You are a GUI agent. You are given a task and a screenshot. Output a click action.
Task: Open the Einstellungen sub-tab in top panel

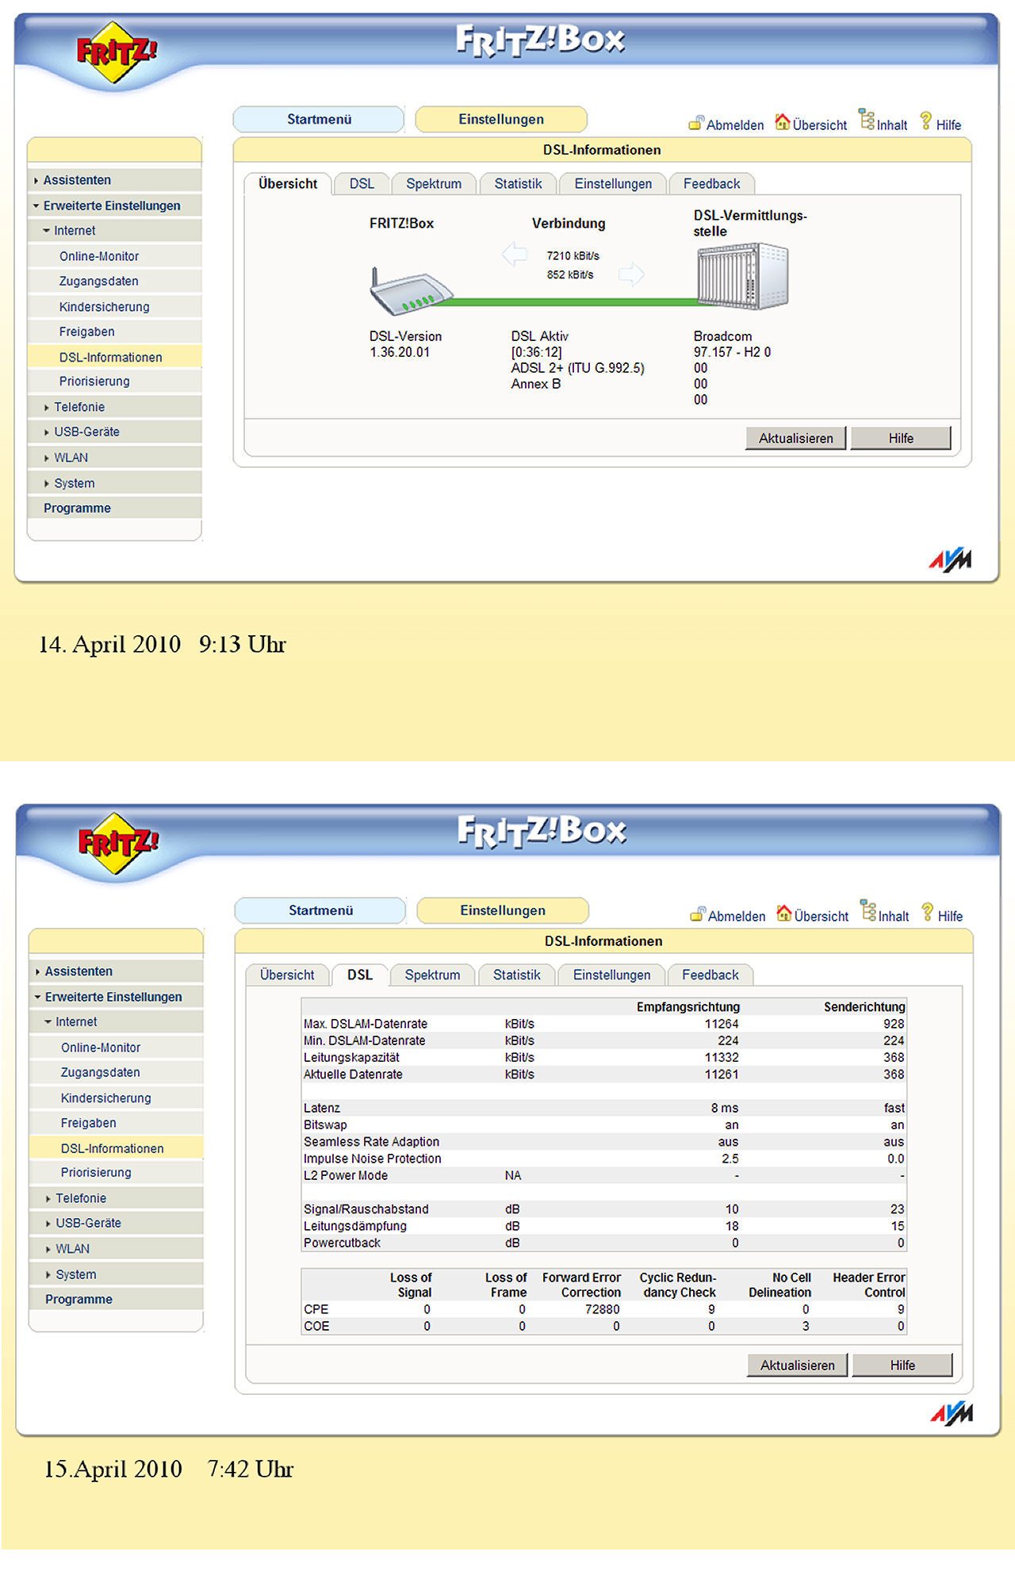(x=613, y=184)
